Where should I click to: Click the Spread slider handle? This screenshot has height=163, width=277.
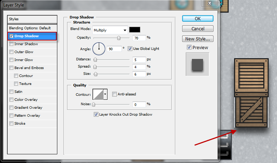click(x=95, y=67)
